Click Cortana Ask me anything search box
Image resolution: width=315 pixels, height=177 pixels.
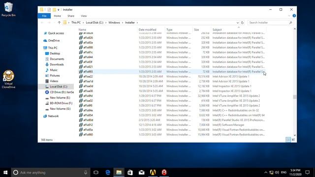coord(51,173)
